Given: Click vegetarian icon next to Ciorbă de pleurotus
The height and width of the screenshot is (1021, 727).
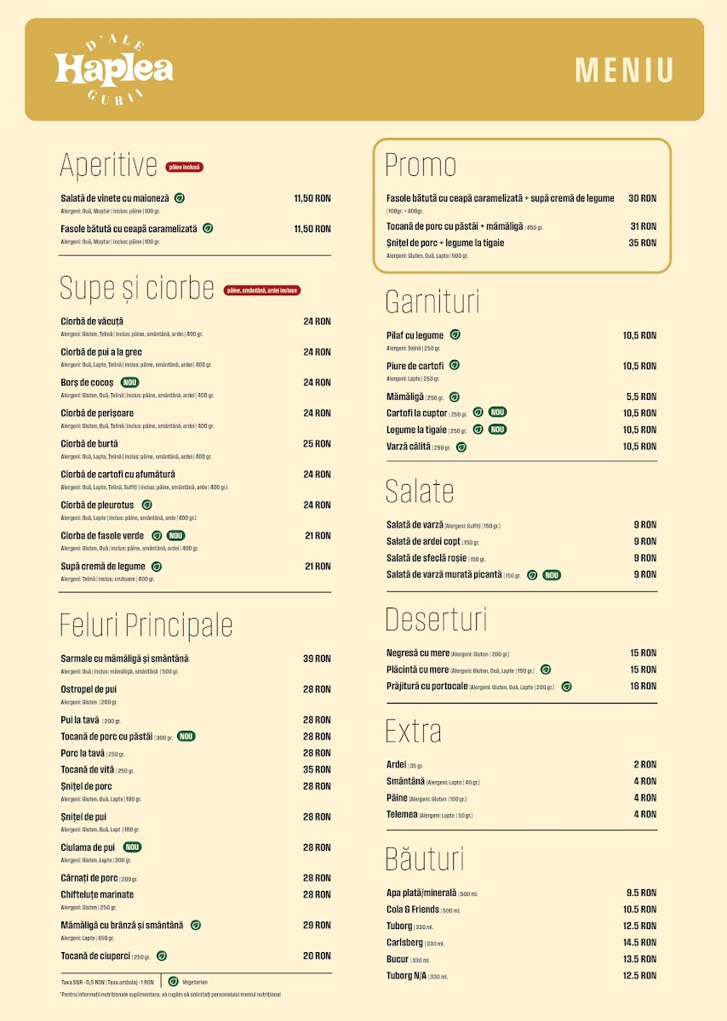Looking at the screenshot, I should point(147,505).
